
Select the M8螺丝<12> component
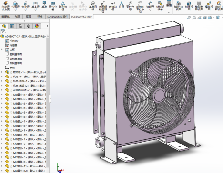(26, 171)
